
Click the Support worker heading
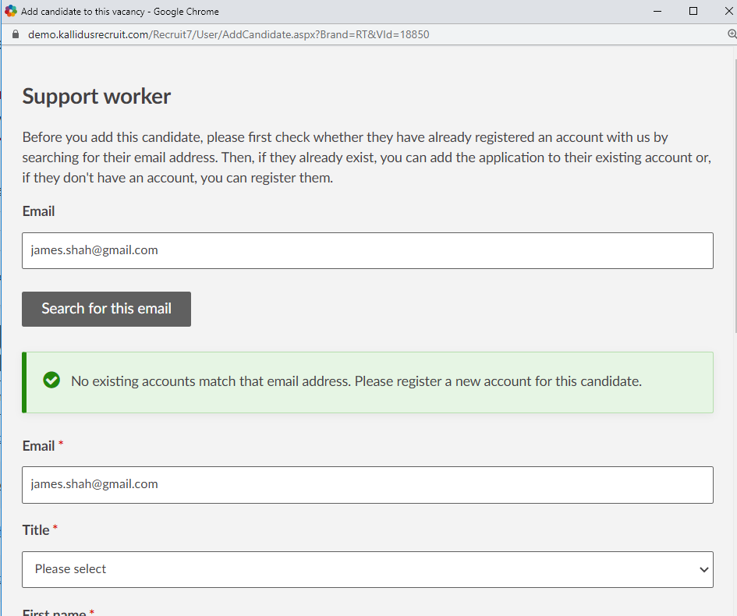tap(97, 96)
